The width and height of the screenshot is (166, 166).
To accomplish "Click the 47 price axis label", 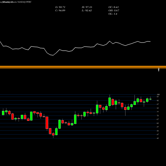I will click(158, 134).
